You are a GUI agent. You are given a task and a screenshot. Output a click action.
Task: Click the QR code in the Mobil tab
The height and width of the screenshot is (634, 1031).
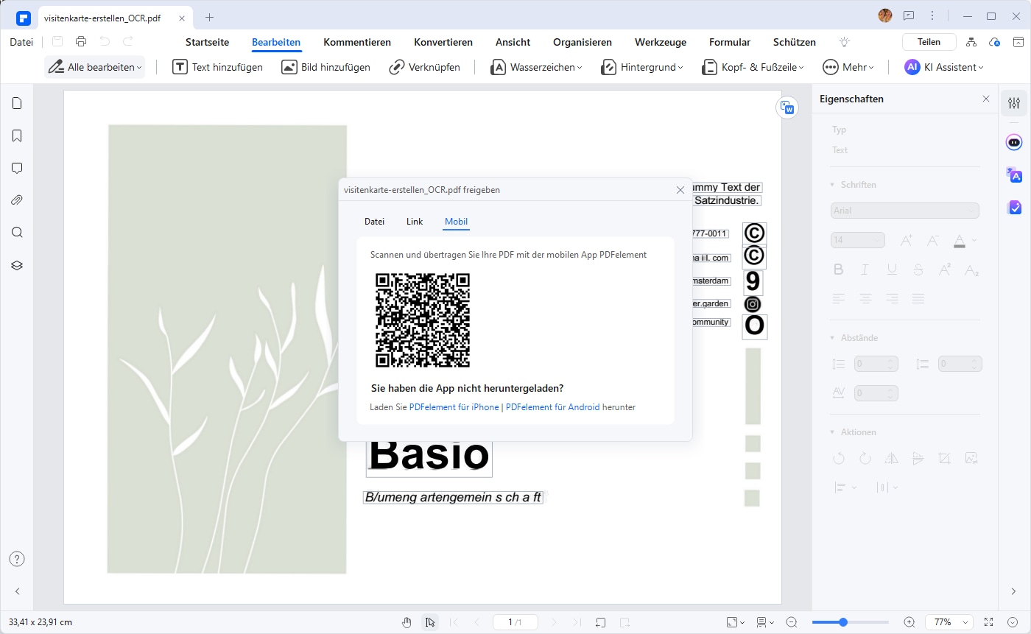(x=423, y=320)
